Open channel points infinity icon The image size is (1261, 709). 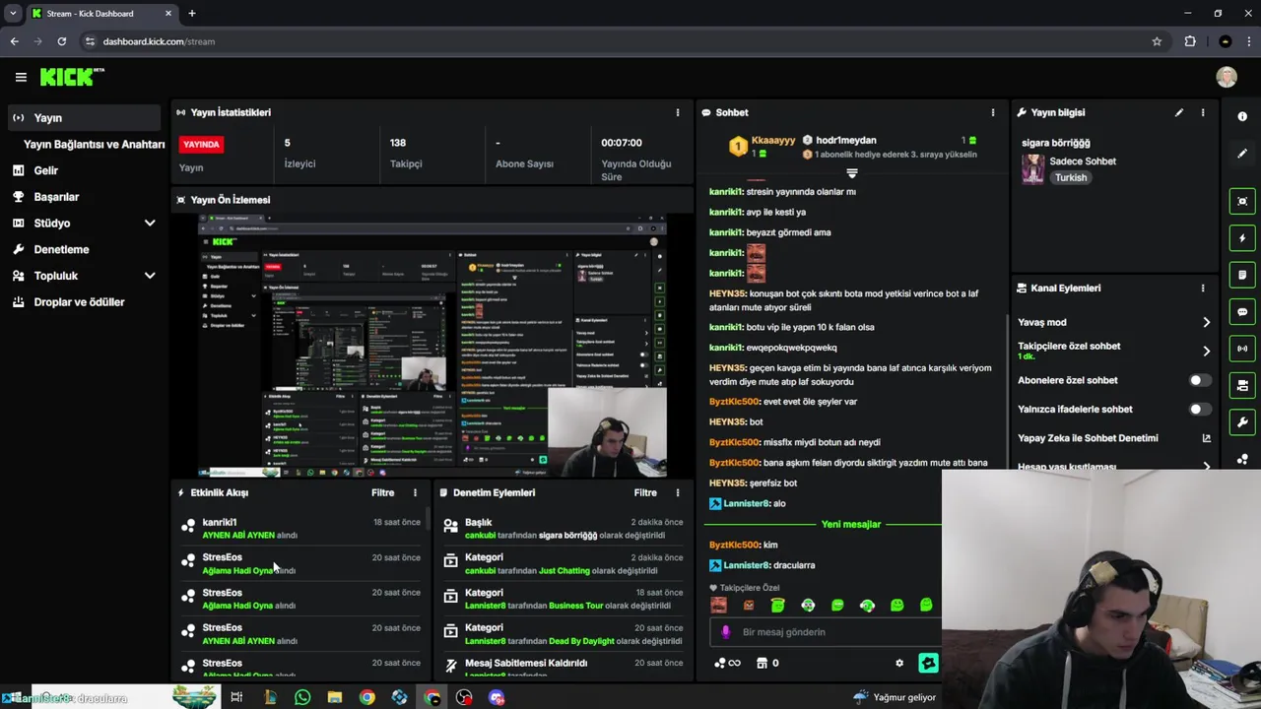tap(727, 663)
